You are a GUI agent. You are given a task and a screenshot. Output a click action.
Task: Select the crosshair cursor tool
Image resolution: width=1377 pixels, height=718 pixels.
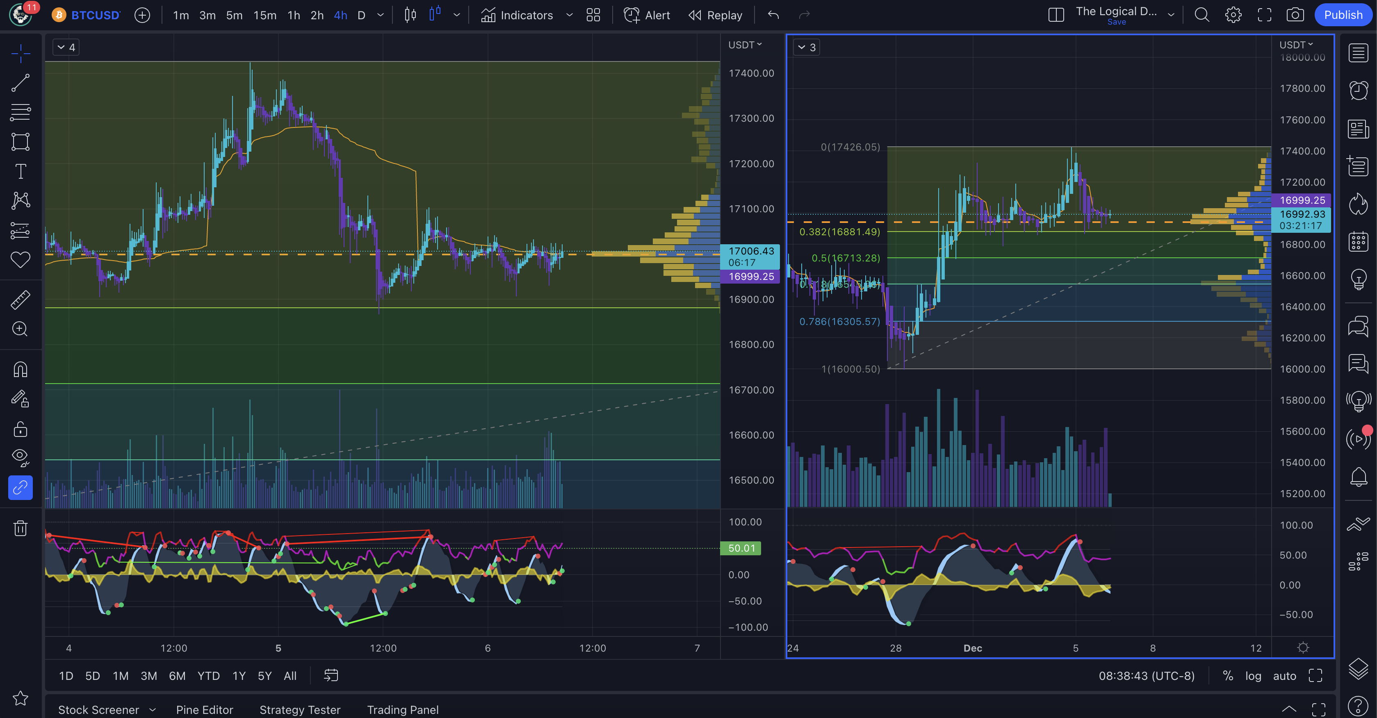coord(21,53)
